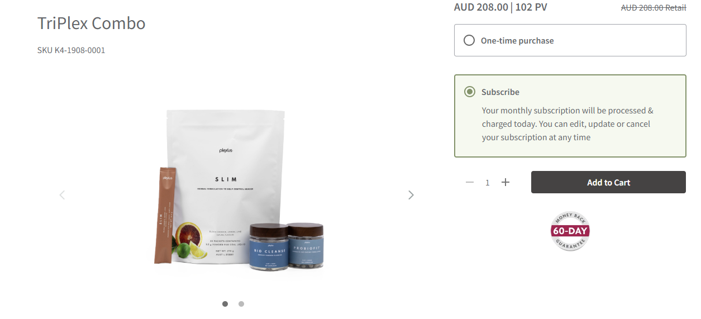701x319 pixels.
Task: Select the One-time purchase radio button
Action: coord(470,40)
